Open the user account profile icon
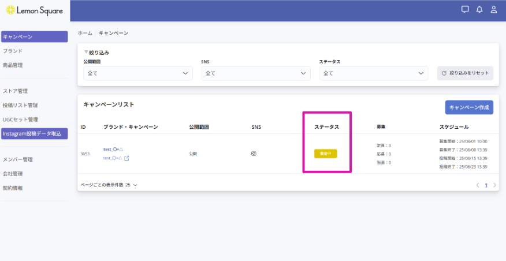This screenshot has height=261, width=506. pyautogui.click(x=494, y=9)
